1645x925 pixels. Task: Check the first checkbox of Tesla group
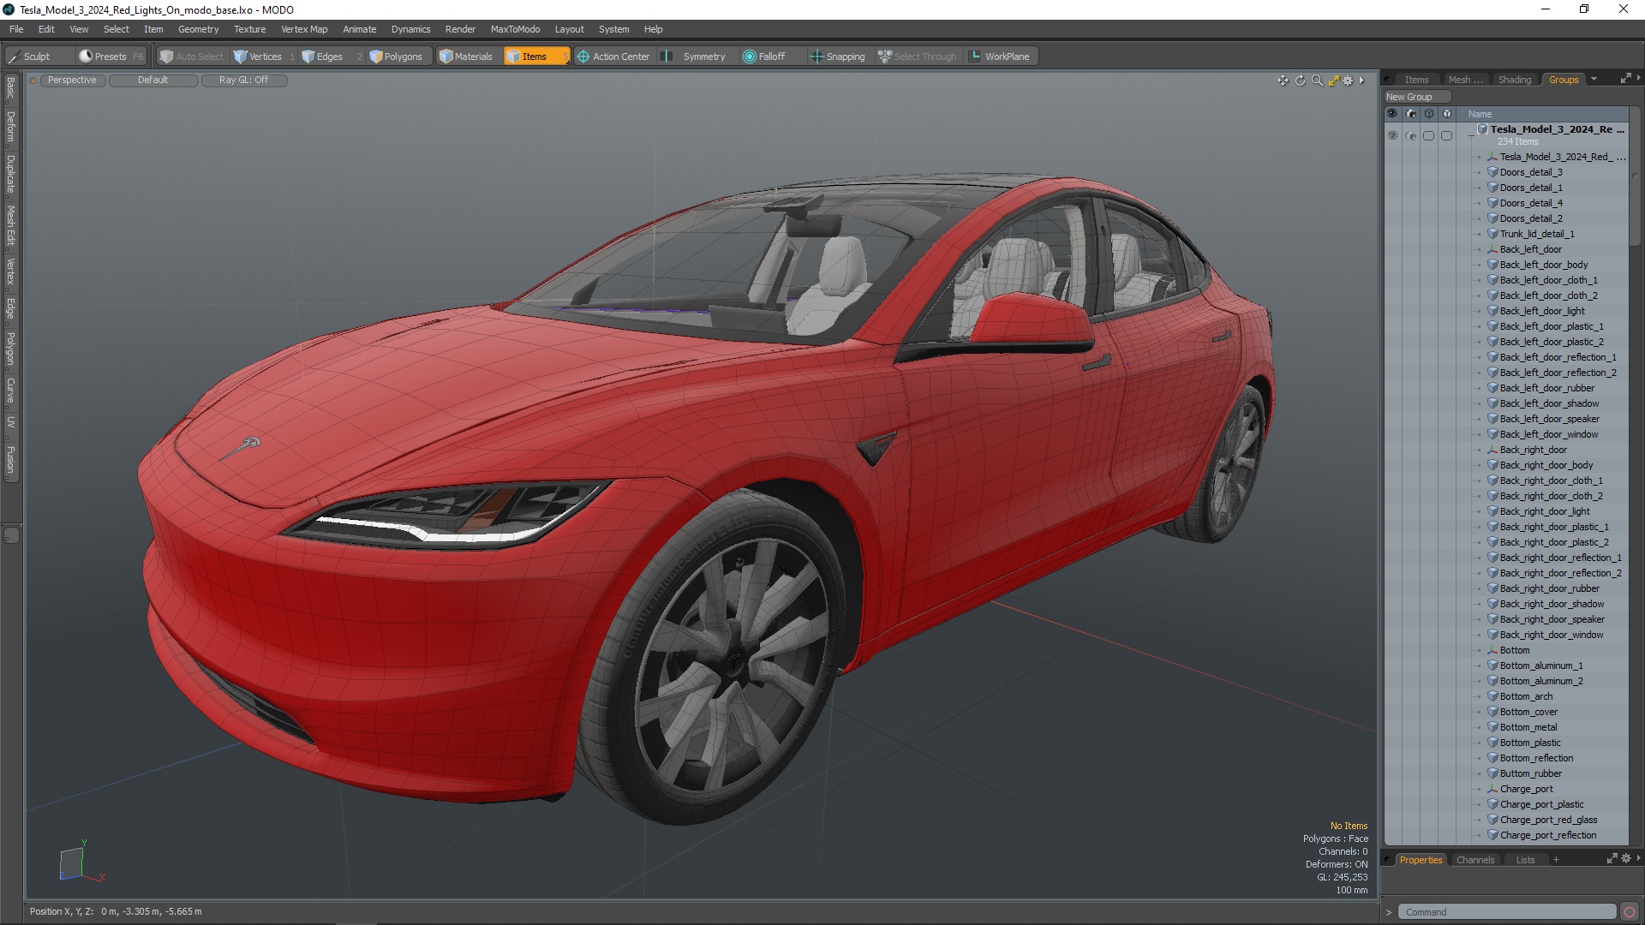1428,135
